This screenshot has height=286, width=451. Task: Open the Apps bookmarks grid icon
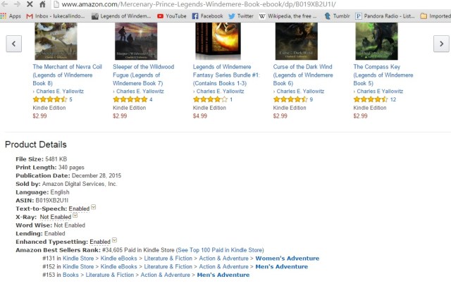click(3, 16)
